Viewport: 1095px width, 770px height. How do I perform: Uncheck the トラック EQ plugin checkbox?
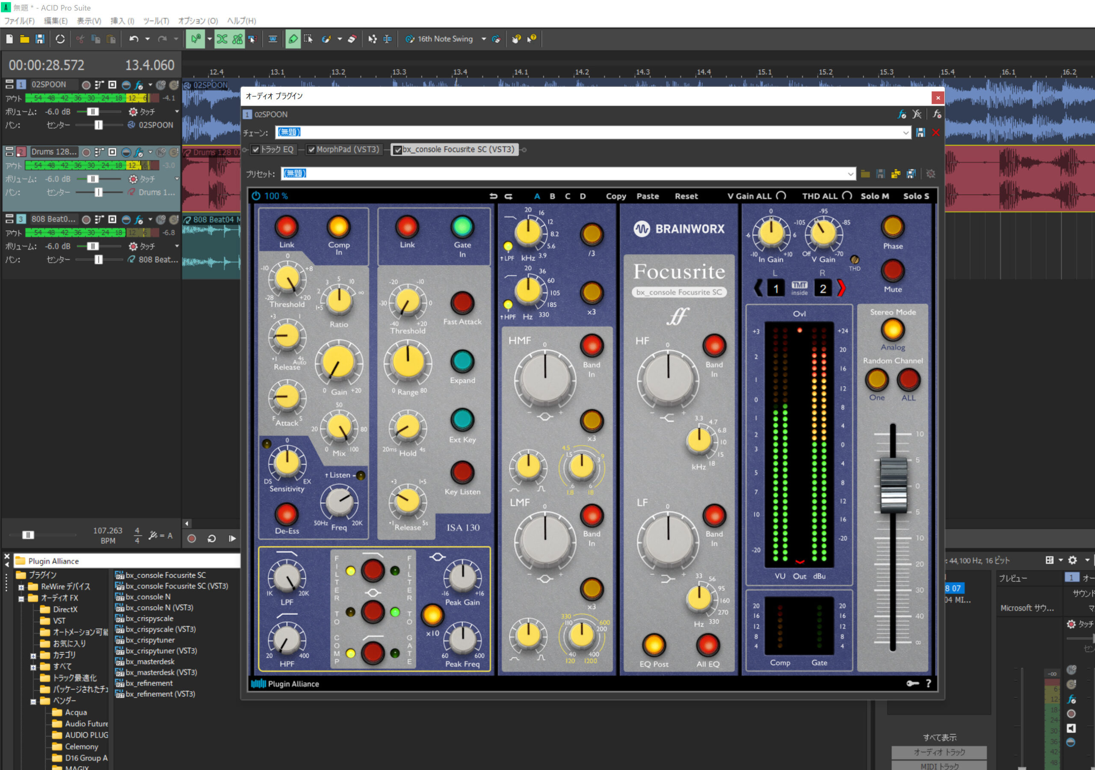(256, 150)
